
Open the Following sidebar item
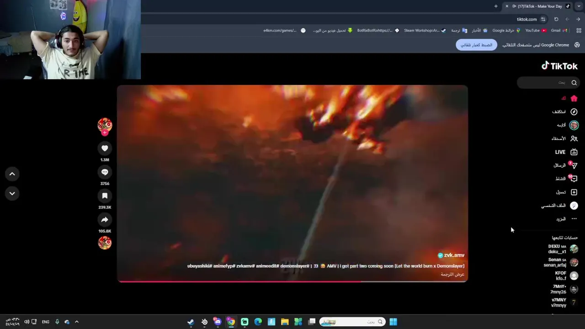567,125
